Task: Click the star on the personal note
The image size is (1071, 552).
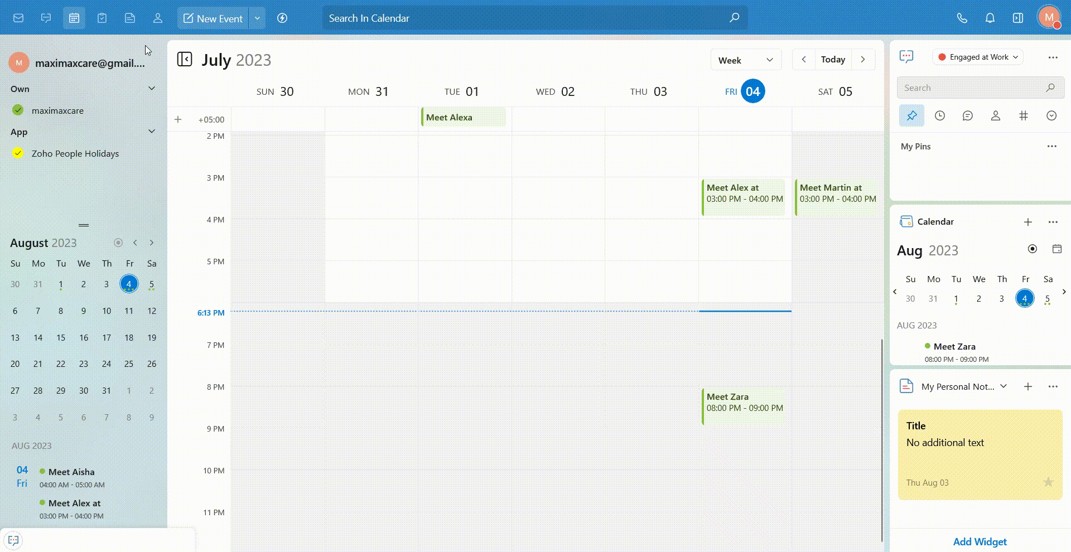Action: pos(1048,482)
